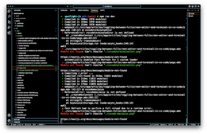Open the terminal launch profile dropdown arrow
The image size is (207, 134).
point(190,10)
